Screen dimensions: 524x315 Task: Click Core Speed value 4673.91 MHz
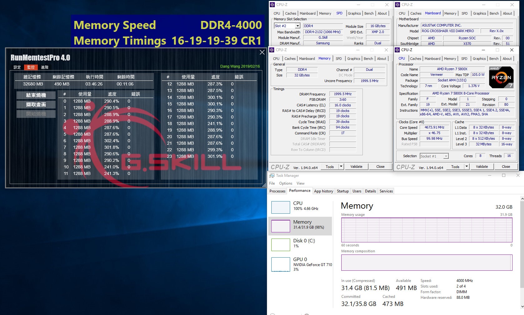click(x=434, y=127)
